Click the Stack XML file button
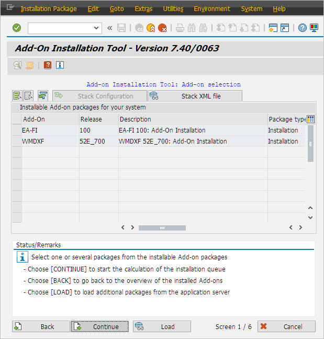Screen dimensions: 324x339 pos(195,96)
